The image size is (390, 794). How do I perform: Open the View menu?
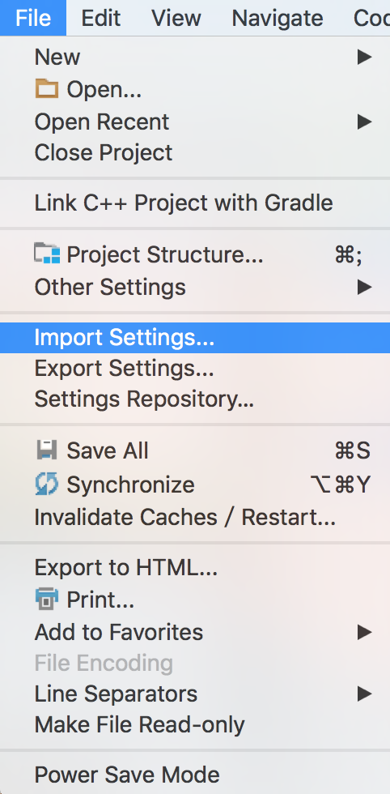[x=176, y=18]
